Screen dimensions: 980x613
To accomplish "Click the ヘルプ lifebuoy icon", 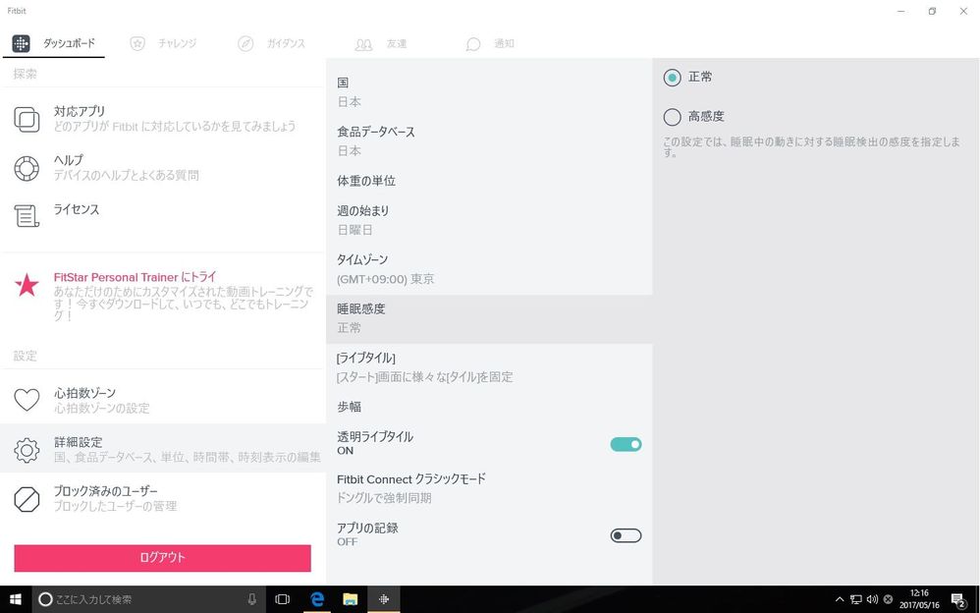I will 27,168.
